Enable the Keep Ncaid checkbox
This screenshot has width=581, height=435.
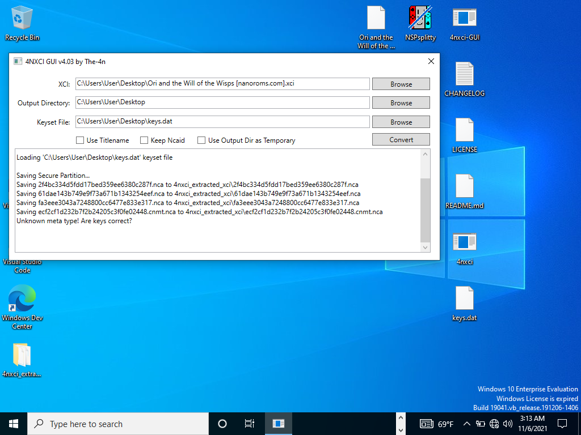click(x=144, y=140)
